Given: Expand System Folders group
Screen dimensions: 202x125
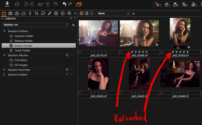Looking at the screenshot, I should point(4,75).
